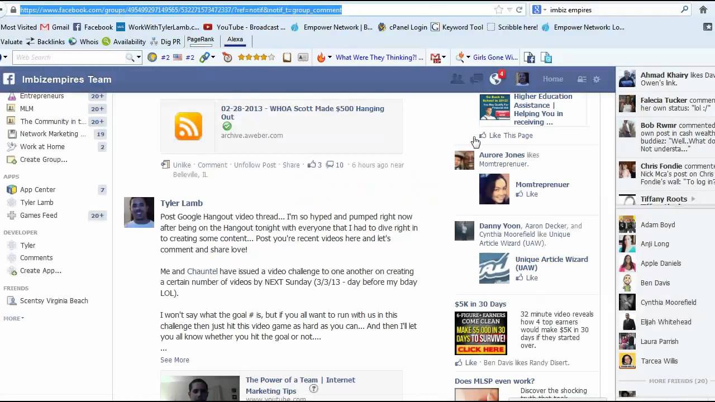The width and height of the screenshot is (715, 402).
Task: Click Chauntel mention in post
Action: coord(202,271)
